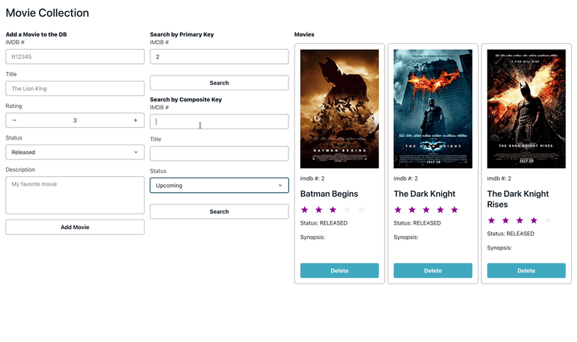Viewport: 577px width, 342px height.
Task: Click first star on Batman Begins card
Action: click(x=305, y=210)
